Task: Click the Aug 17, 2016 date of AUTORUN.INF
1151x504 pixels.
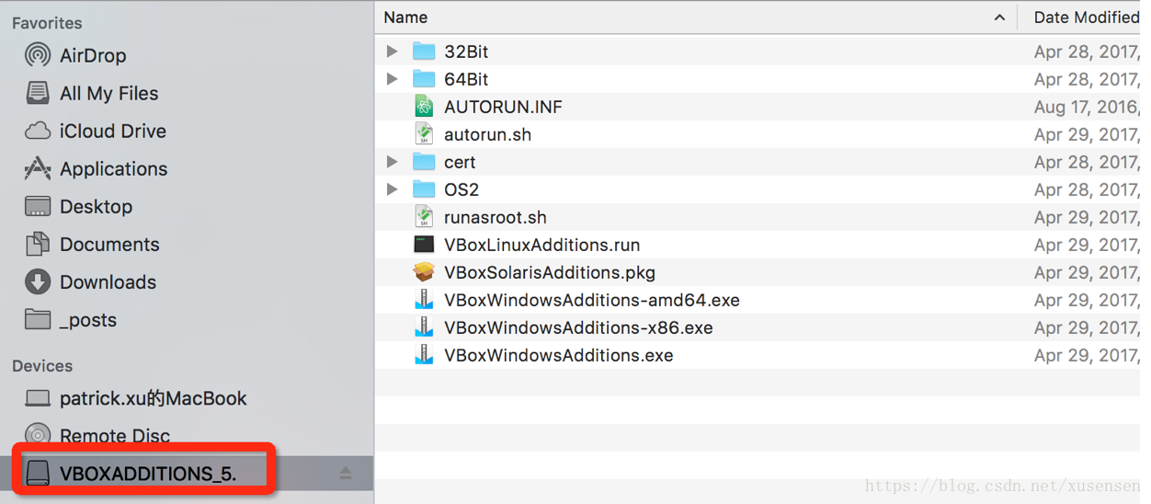Action: [1086, 107]
